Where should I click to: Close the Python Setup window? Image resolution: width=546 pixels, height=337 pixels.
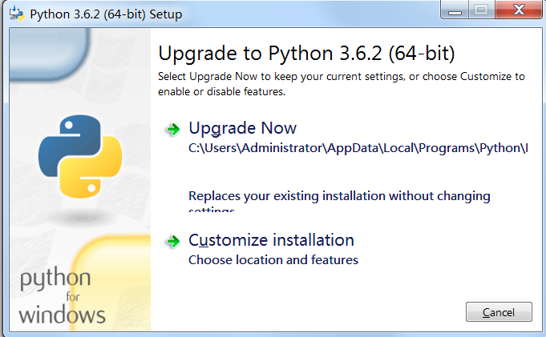pos(519,10)
